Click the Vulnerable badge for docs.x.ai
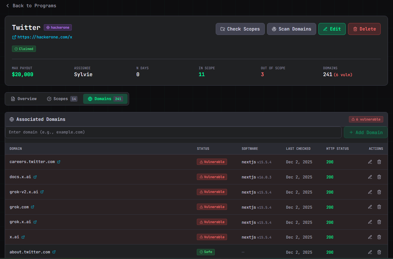Viewport: 393px width, 259px height. tap(212, 177)
